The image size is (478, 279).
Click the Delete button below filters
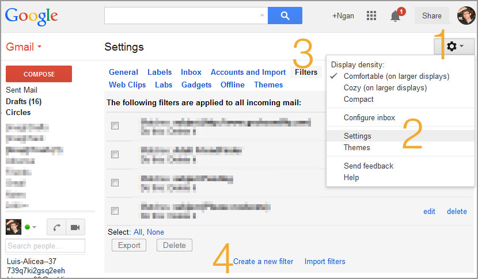[174, 245]
